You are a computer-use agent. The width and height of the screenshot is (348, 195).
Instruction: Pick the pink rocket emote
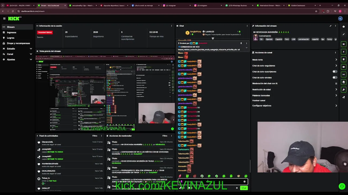[180, 176]
